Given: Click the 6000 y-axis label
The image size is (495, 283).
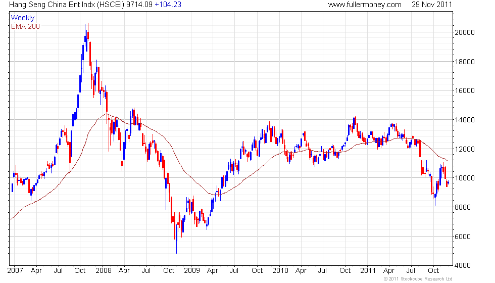Looking at the screenshot, I should tap(463, 237).
